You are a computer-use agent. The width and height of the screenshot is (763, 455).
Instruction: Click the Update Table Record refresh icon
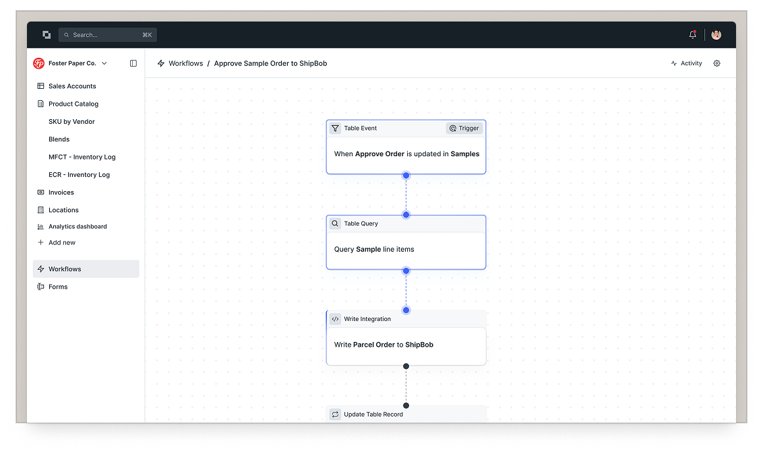click(335, 415)
